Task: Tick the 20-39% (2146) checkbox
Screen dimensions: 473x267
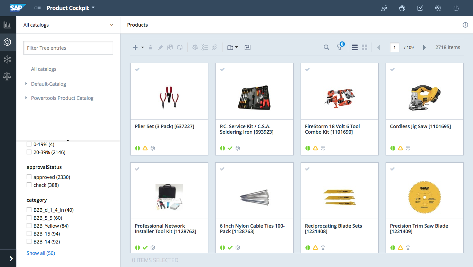Action: (x=29, y=152)
